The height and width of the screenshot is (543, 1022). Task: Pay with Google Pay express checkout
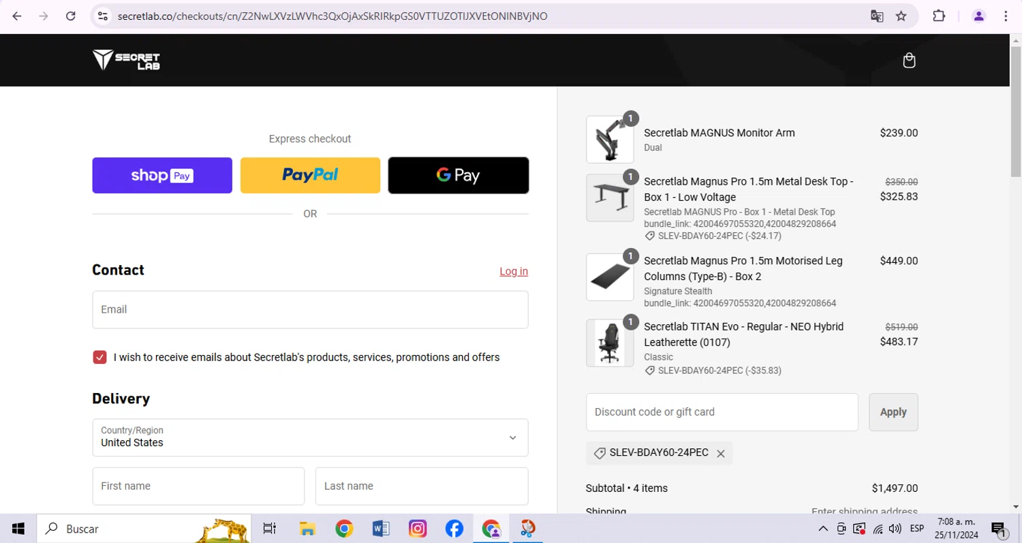point(459,176)
